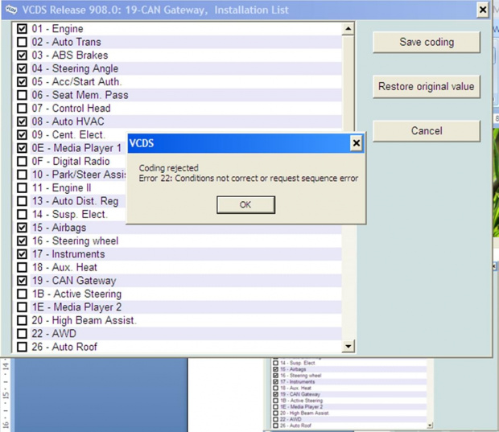Screen dimensions: 499x432
Task: Click the Save coding button
Action: pos(427,42)
